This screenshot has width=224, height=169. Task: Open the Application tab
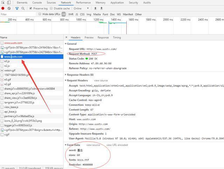click(x=117, y=2)
